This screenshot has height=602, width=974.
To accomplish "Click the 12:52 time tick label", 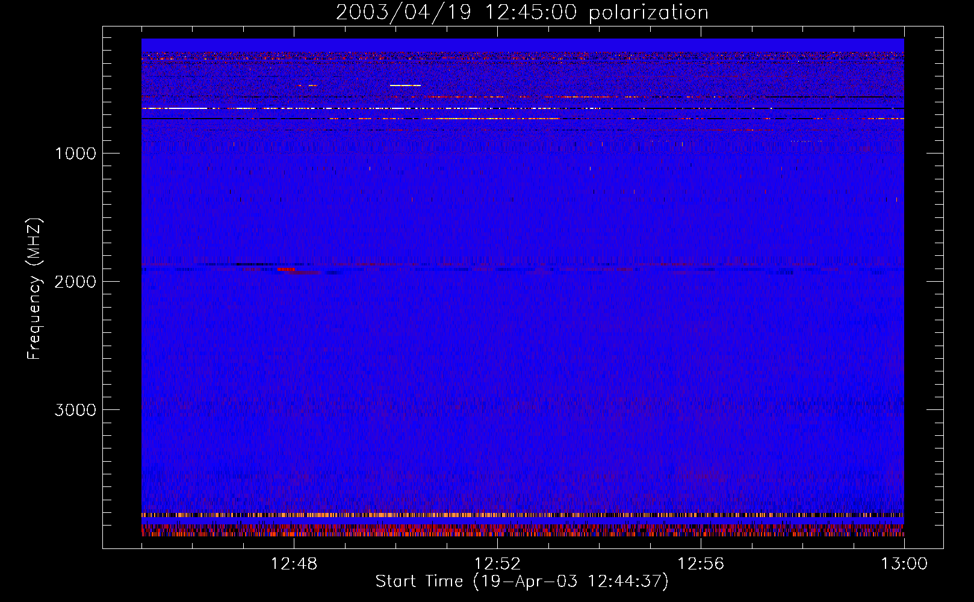I will pos(497,564).
